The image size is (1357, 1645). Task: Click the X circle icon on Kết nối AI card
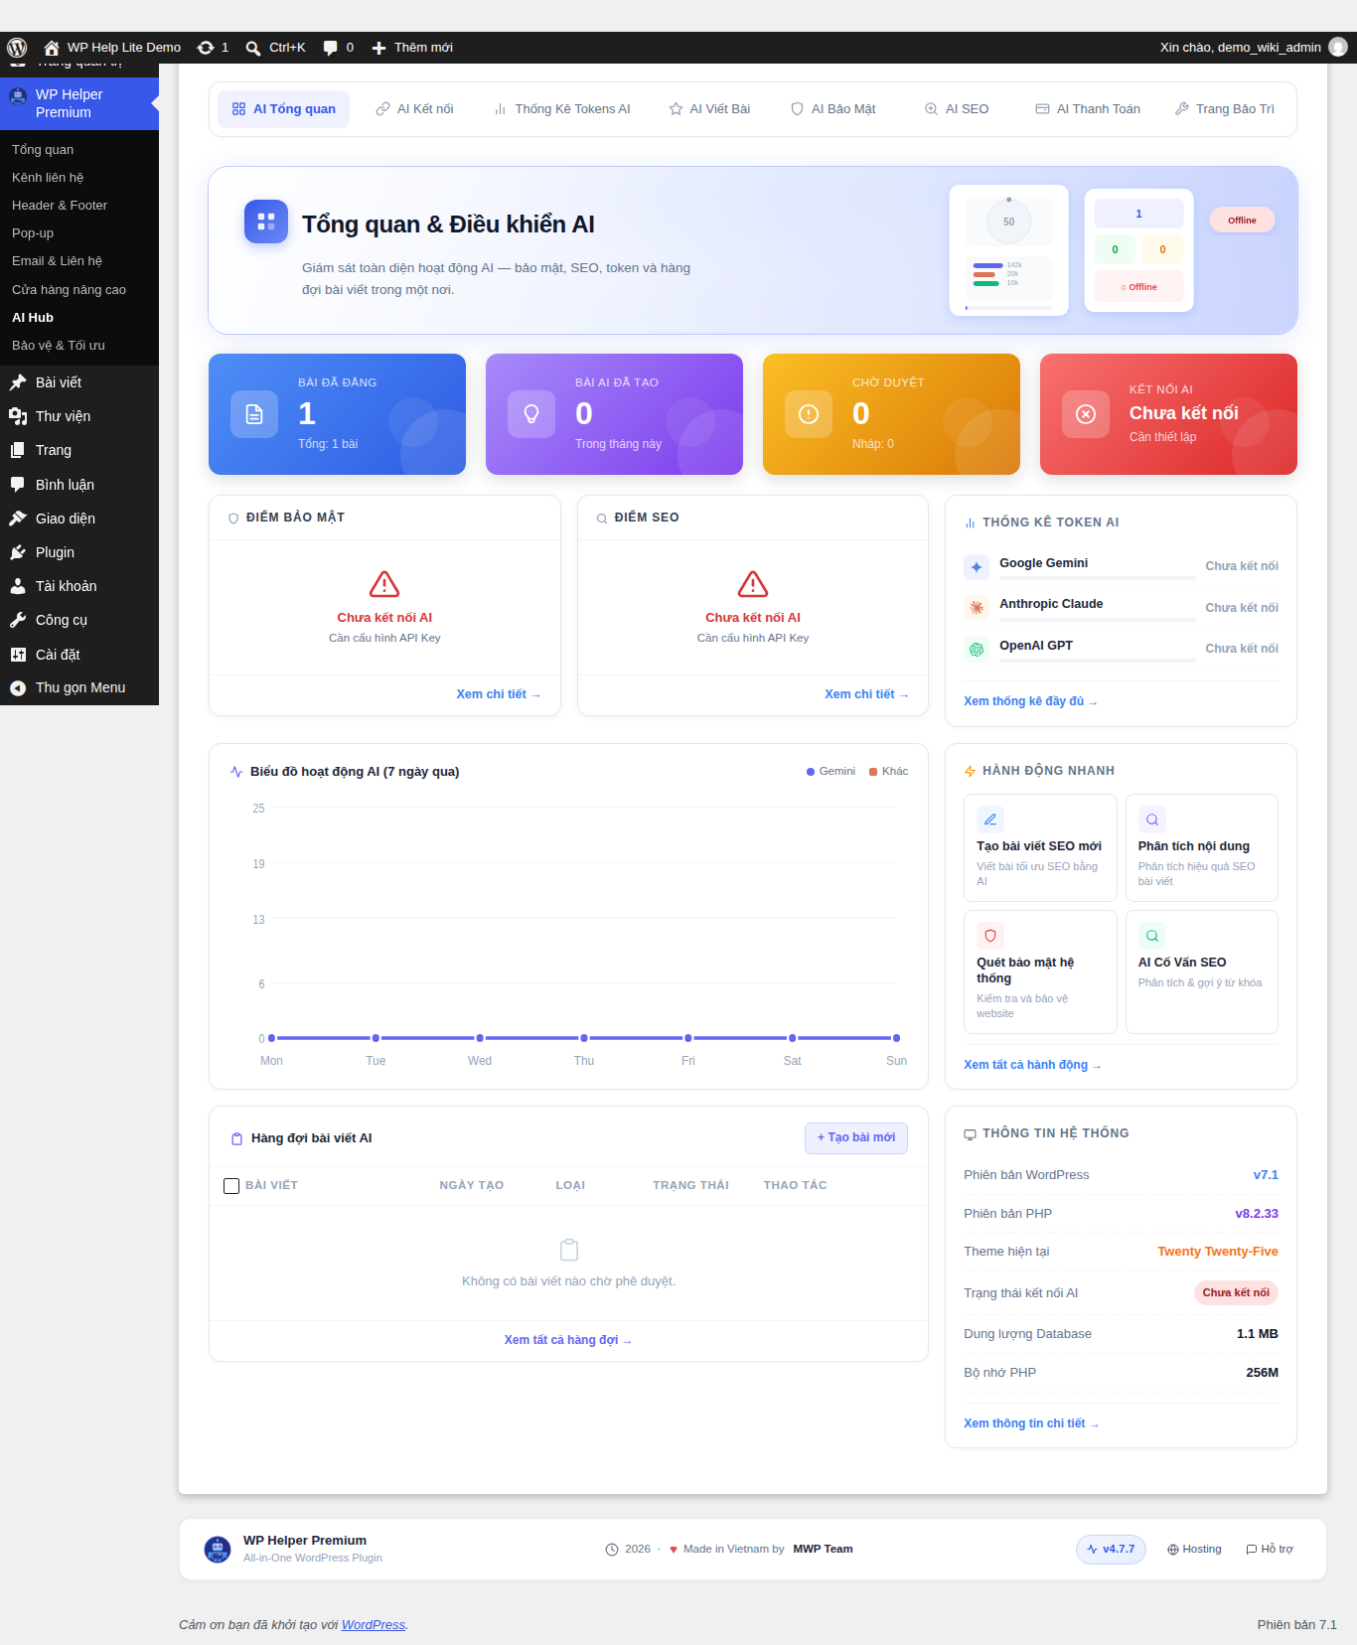[x=1086, y=414]
